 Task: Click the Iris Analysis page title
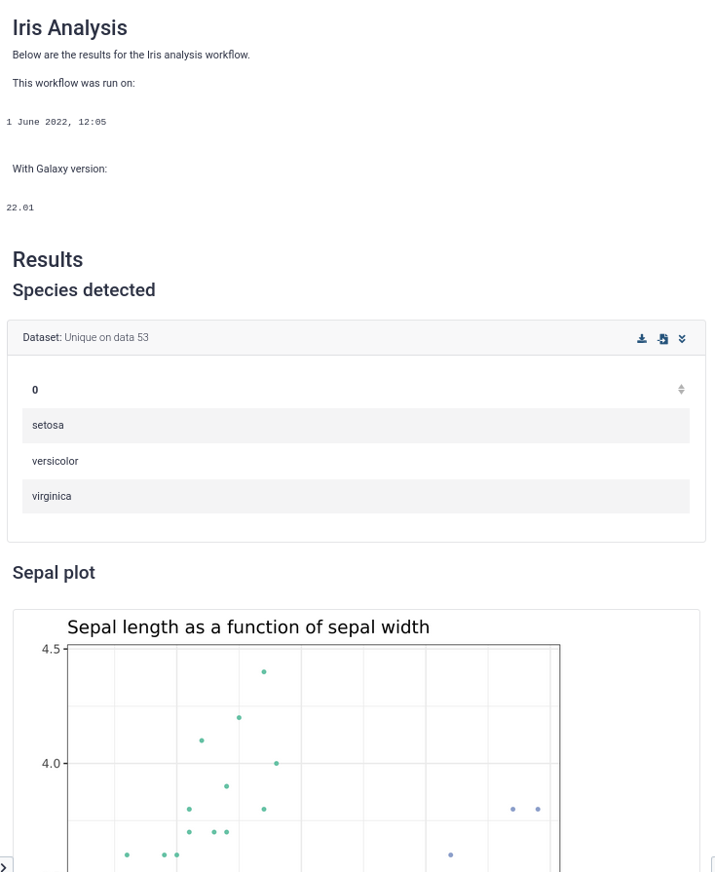(x=70, y=28)
